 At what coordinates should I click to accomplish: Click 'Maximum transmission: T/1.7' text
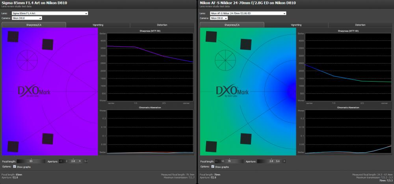179,177
